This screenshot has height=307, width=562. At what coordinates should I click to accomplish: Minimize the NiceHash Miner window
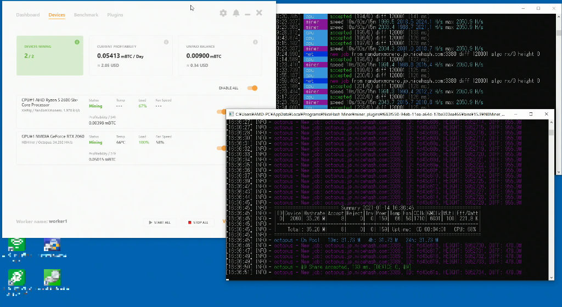coord(248,13)
